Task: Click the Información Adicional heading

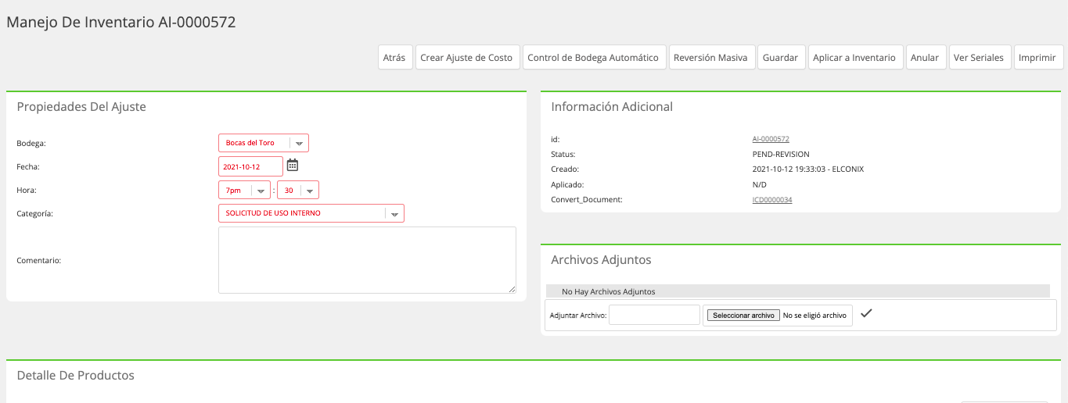Action: pos(612,107)
